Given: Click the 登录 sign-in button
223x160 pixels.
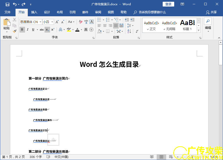Looking at the screenshot, I should (168, 4).
